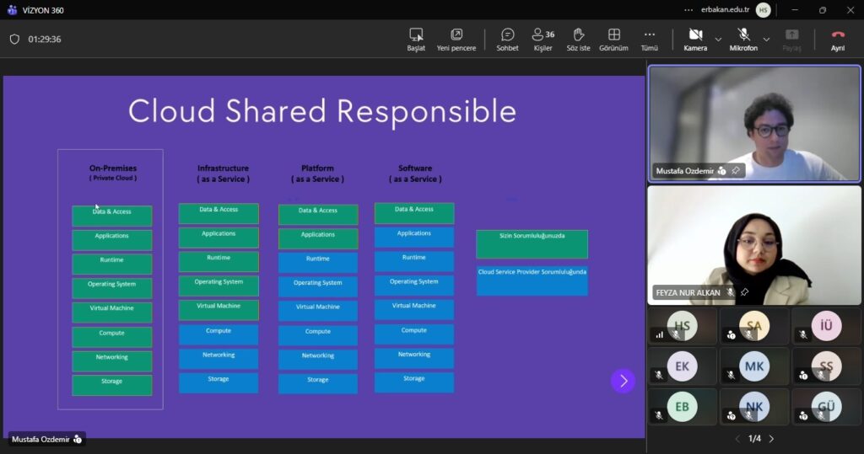Expand the Kamera options dropdown arrow
Viewport: 864px width, 454px height.
[x=718, y=39]
